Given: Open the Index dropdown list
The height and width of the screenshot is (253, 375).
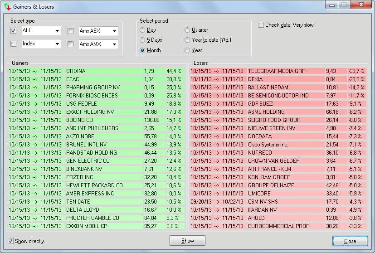Looking at the screenshot, I should [x=57, y=44].
